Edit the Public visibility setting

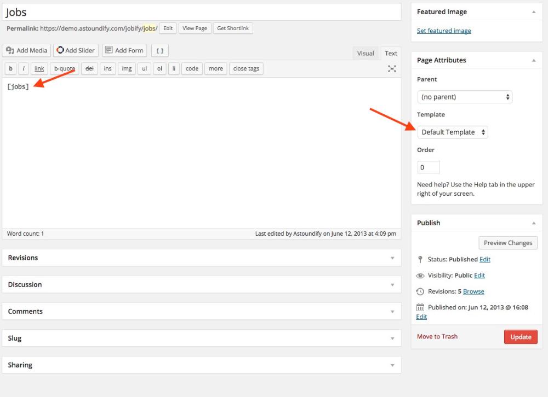point(480,275)
